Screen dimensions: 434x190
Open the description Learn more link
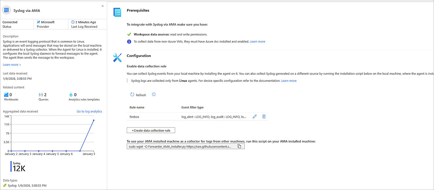pos(12,65)
